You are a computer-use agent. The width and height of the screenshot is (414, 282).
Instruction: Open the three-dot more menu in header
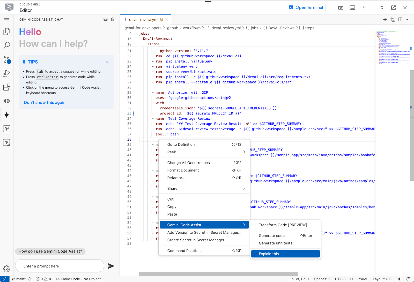364,8
